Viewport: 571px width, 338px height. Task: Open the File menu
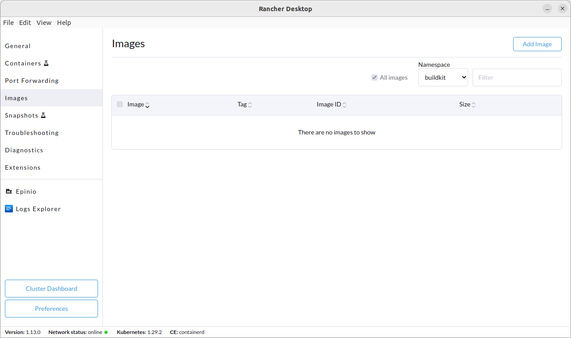tap(8, 23)
